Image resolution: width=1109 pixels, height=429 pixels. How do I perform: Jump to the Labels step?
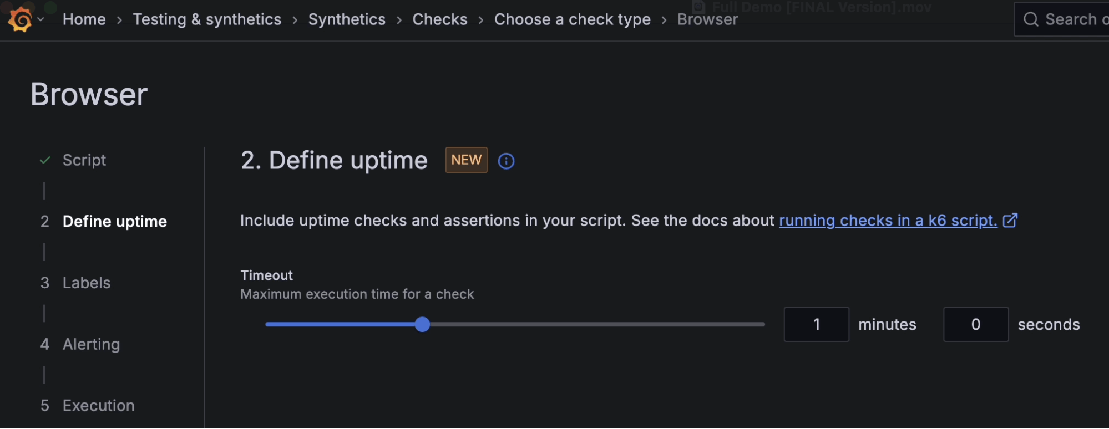[87, 283]
